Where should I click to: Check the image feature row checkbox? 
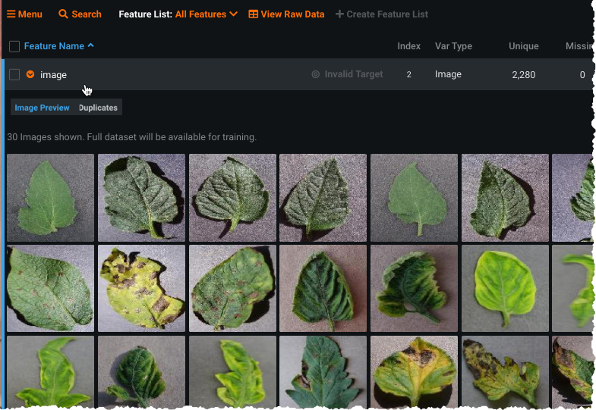coord(14,74)
